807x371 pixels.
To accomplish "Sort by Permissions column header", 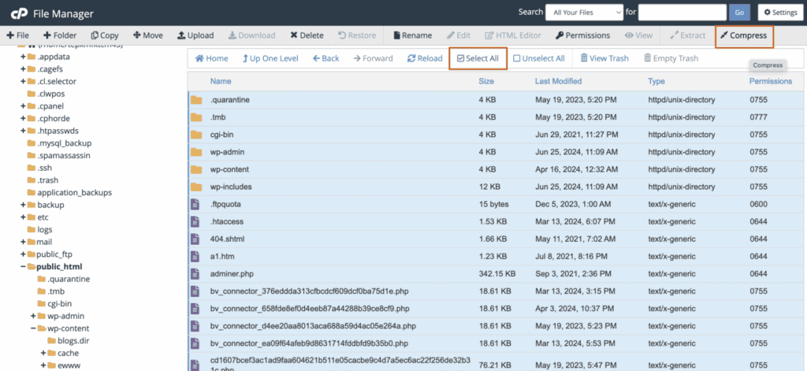I will (771, 81).
